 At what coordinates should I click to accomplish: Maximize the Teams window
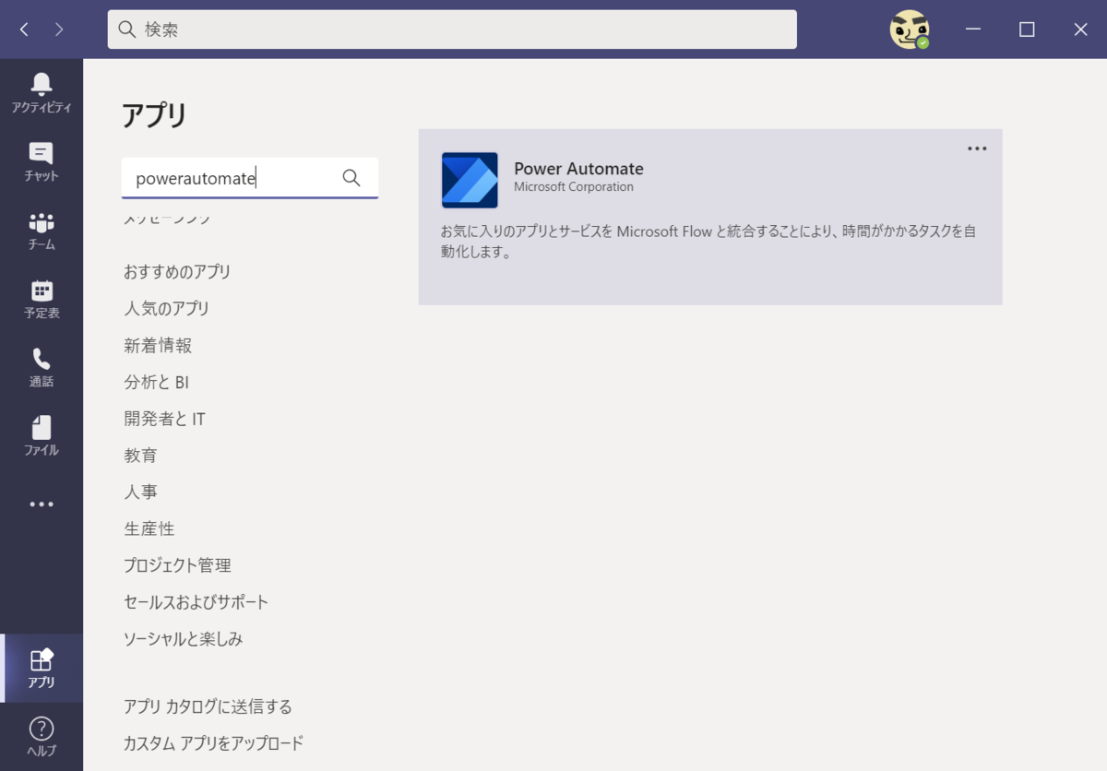tap(1027, 30)
